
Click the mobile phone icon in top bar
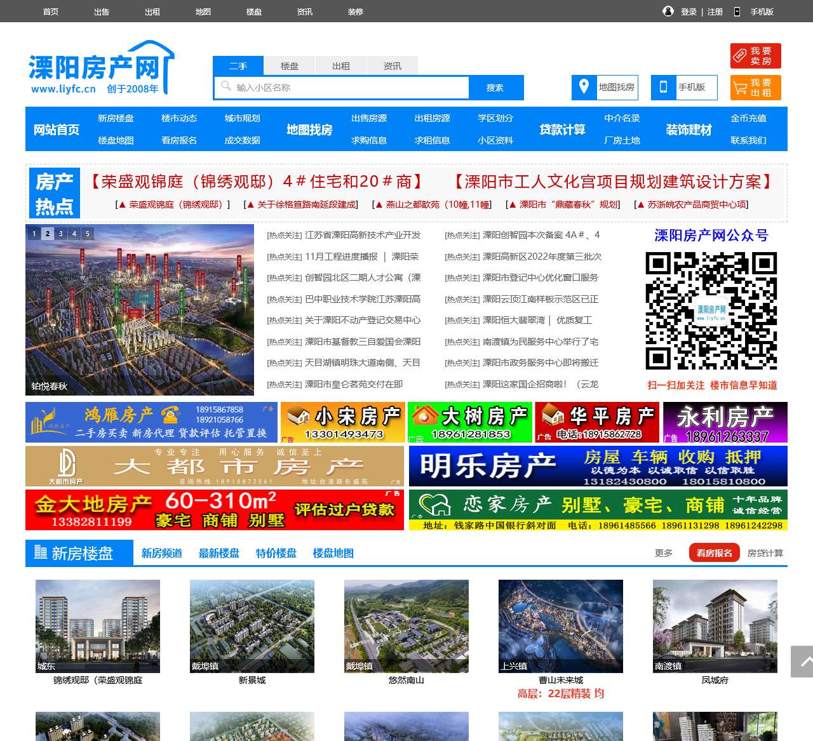coord(737,11)
